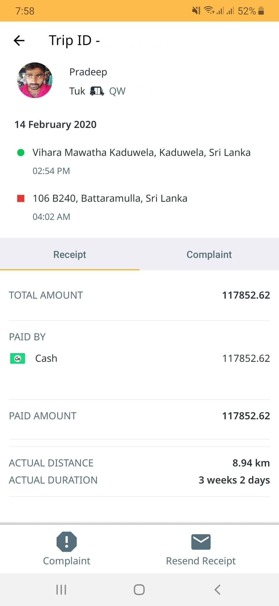Tap the Resend Receipt envelope icon
This screenshot has height=606, width=279.
point(201,542)
